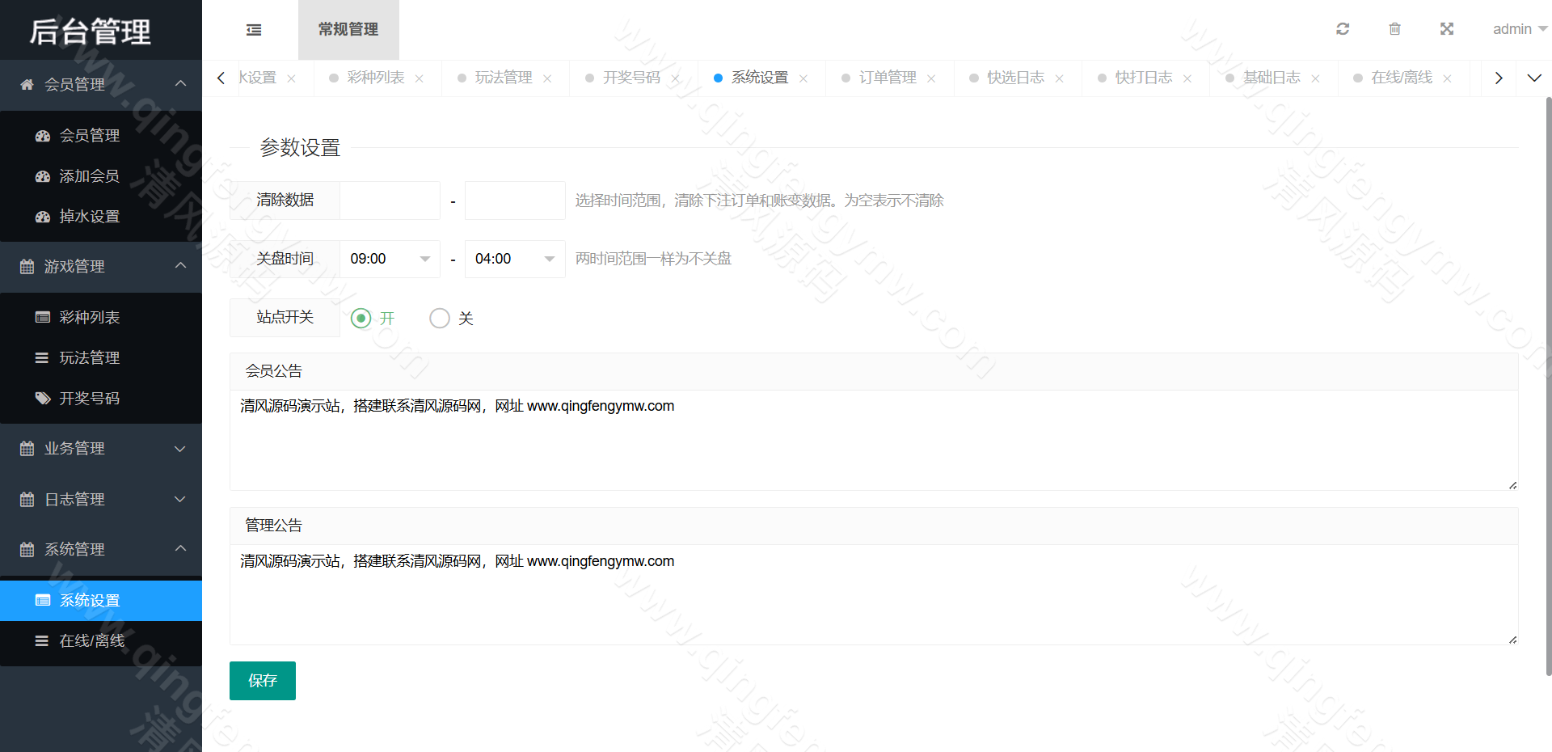
Task: Click the fullscreen icon in top bar
Action: coord(1446,29)
